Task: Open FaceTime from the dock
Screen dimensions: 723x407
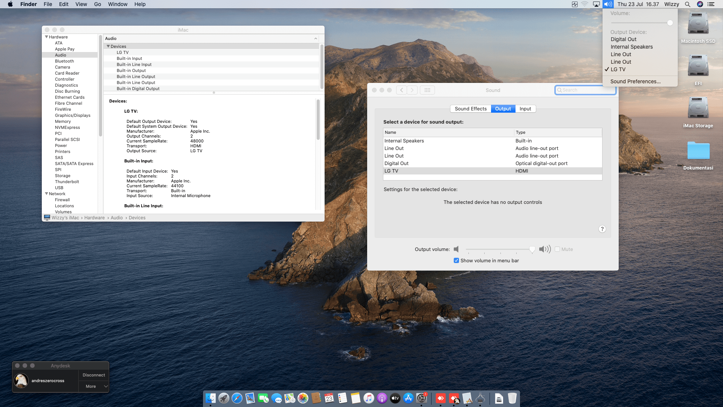Action: click(x=263, y=398)
